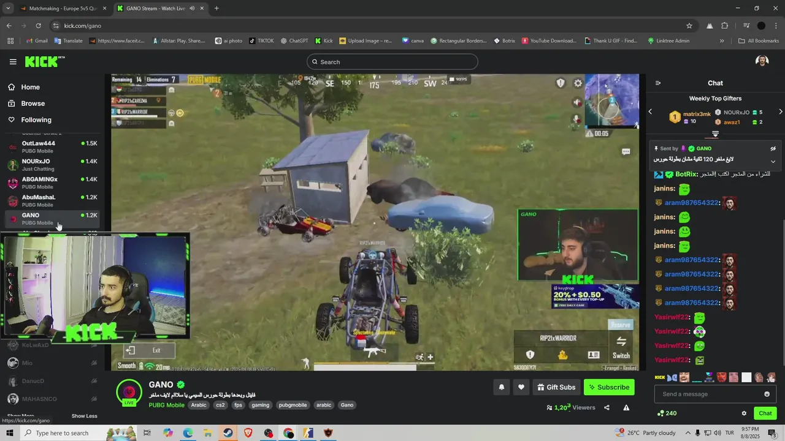Click the KICK logo
Image resolution: width=785 pixels, height=441 pixels.
click(x=44, y=61)
